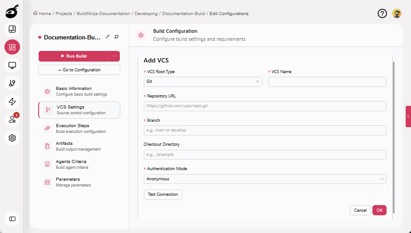Toggle the sidebar collapse panel icon
The image size is (411, 233).
tap(12, 219)
